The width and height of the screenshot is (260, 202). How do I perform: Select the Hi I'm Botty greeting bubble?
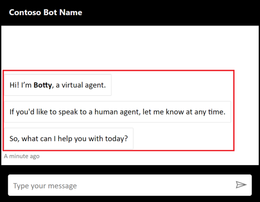(x=58, y=85)
